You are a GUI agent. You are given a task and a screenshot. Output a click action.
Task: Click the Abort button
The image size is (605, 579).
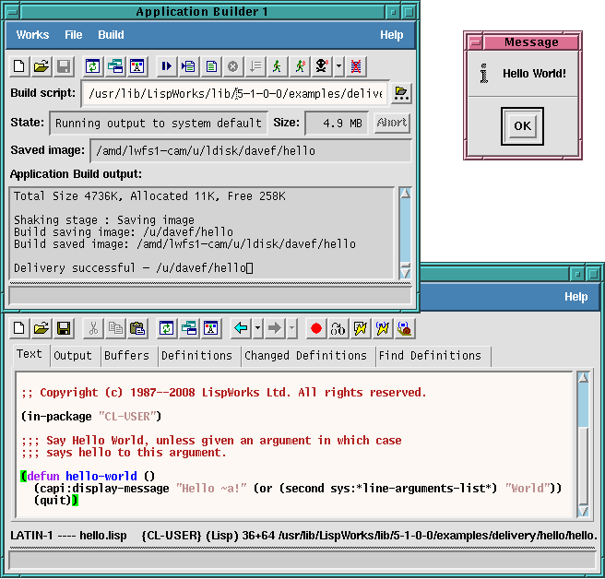pyautogui.click(x=392, y=123)
